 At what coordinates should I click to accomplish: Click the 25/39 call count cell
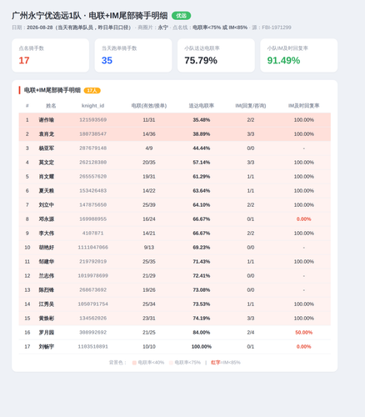tap(149, 205)
